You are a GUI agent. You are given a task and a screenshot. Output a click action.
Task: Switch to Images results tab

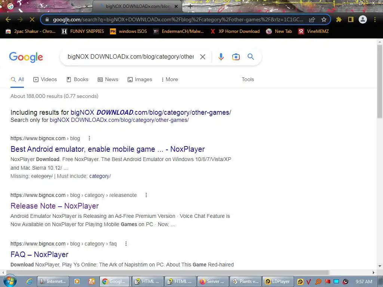point(140,79)
